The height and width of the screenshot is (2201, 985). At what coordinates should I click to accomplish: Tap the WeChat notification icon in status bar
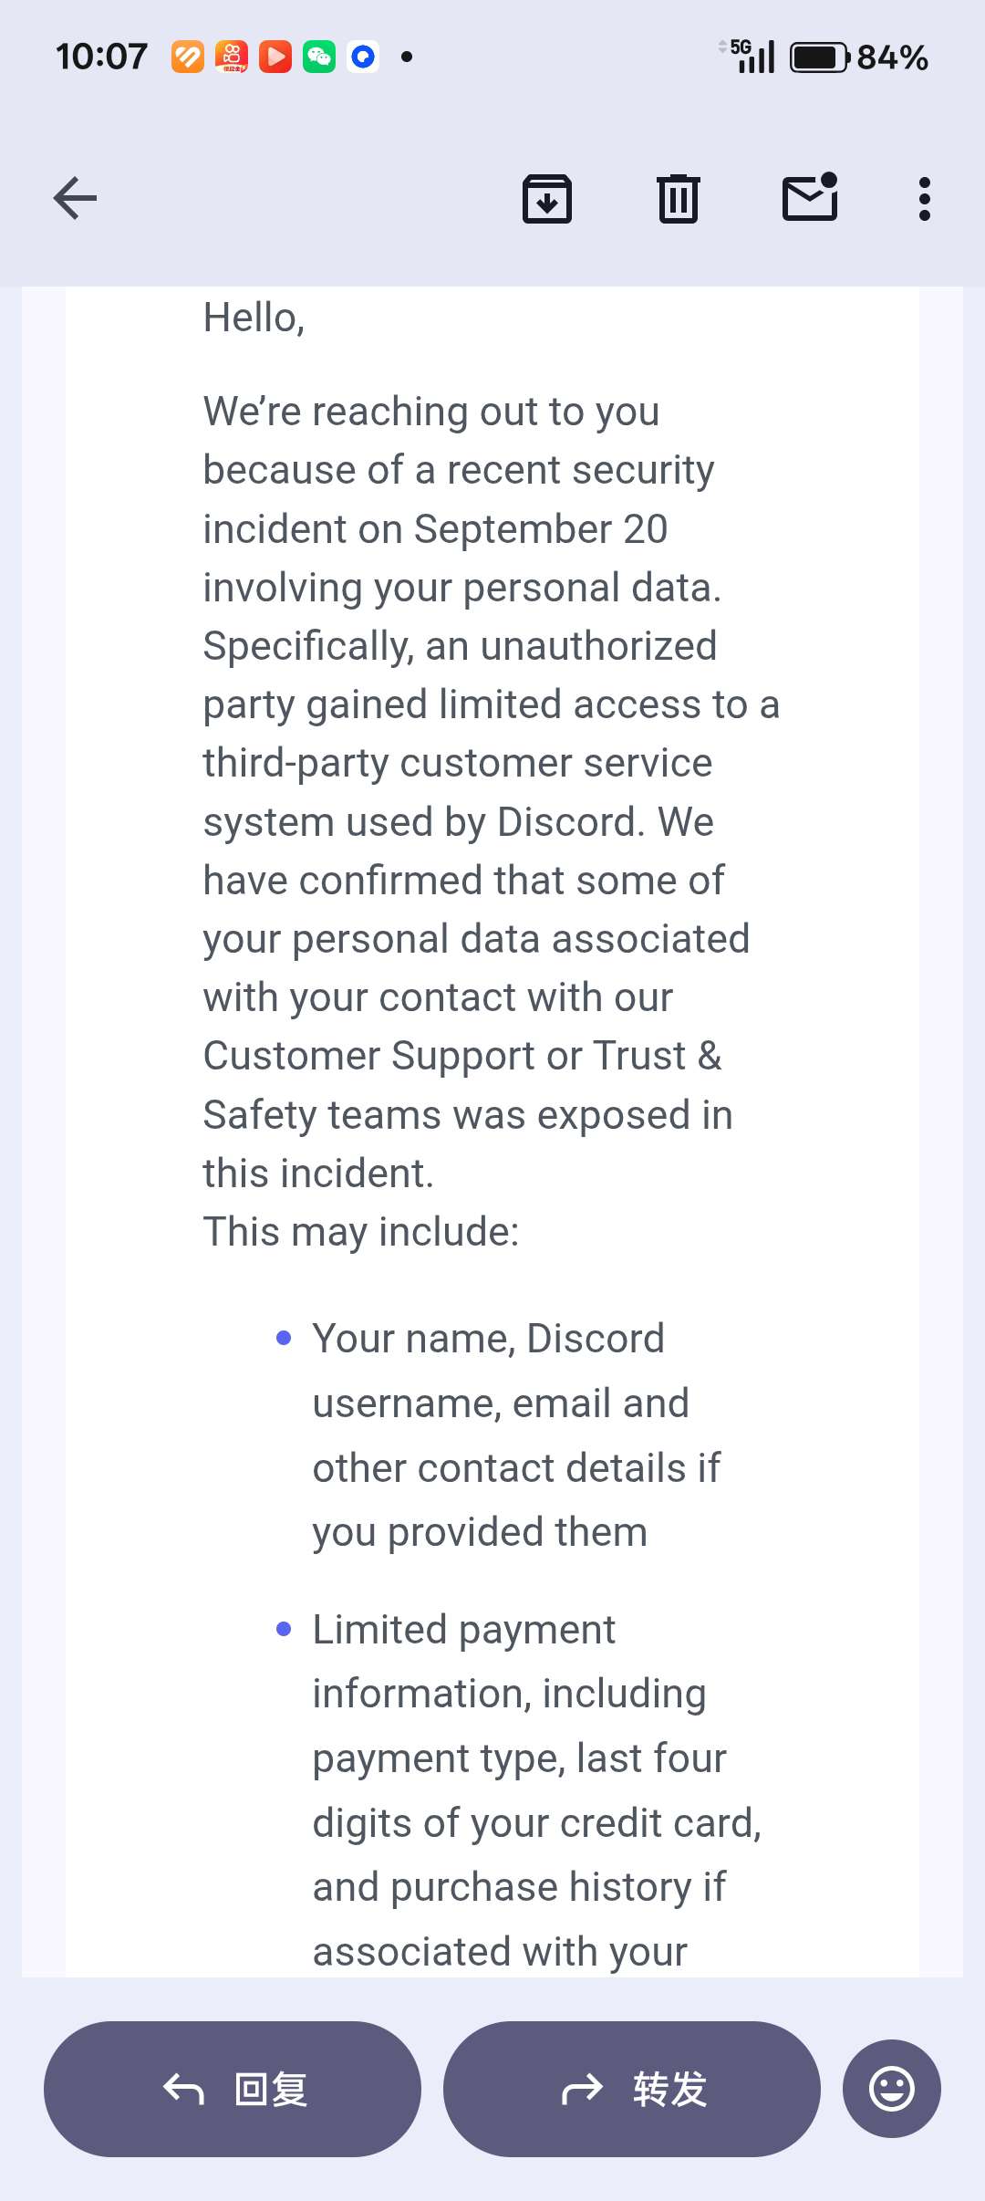(x=319, y=57)
